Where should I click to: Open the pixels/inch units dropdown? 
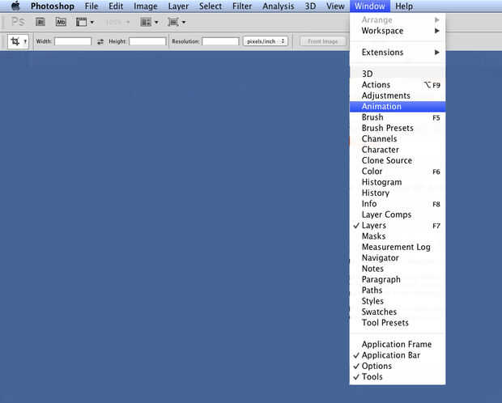coord(266,41)
